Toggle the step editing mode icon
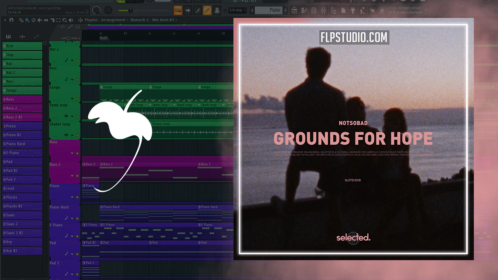Image resolution: width=498 pixels, height=280 pixels. pos(198,10)
